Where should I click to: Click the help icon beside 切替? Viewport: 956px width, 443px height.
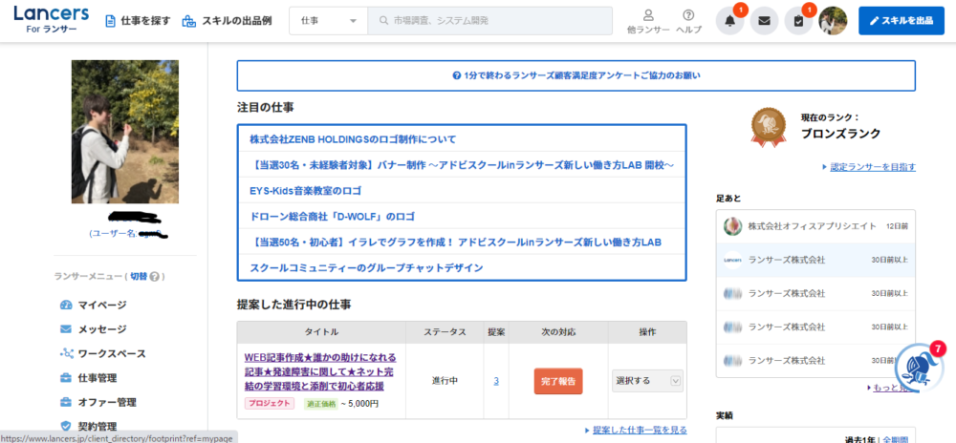point(154,276)
